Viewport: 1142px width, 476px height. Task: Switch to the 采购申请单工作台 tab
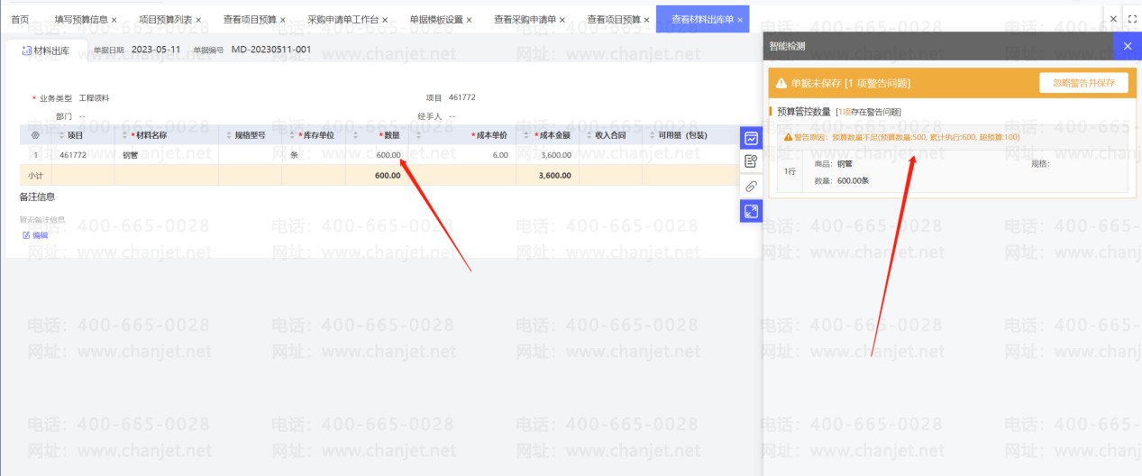[x=343, y=19]
